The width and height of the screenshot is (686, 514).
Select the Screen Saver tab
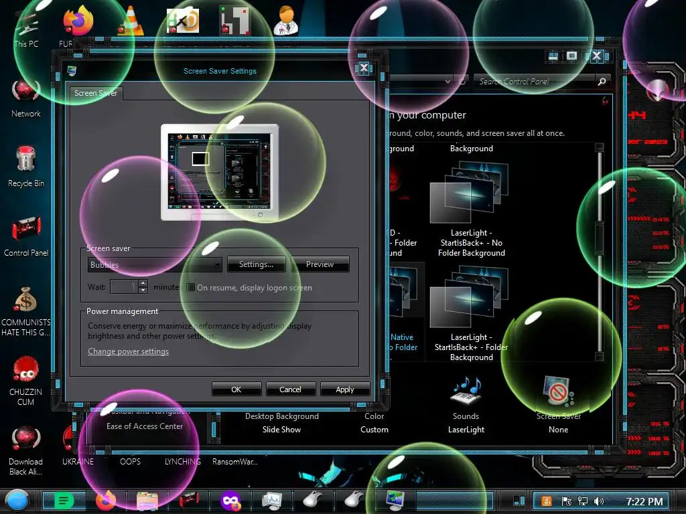coord(96,93)
